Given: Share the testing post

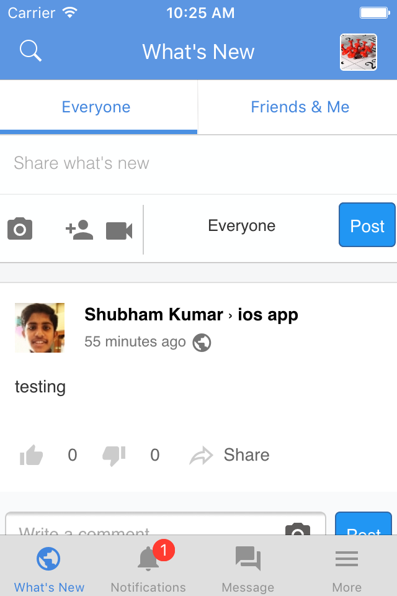Looking at the screenshot, I should [x=230, y=456].
